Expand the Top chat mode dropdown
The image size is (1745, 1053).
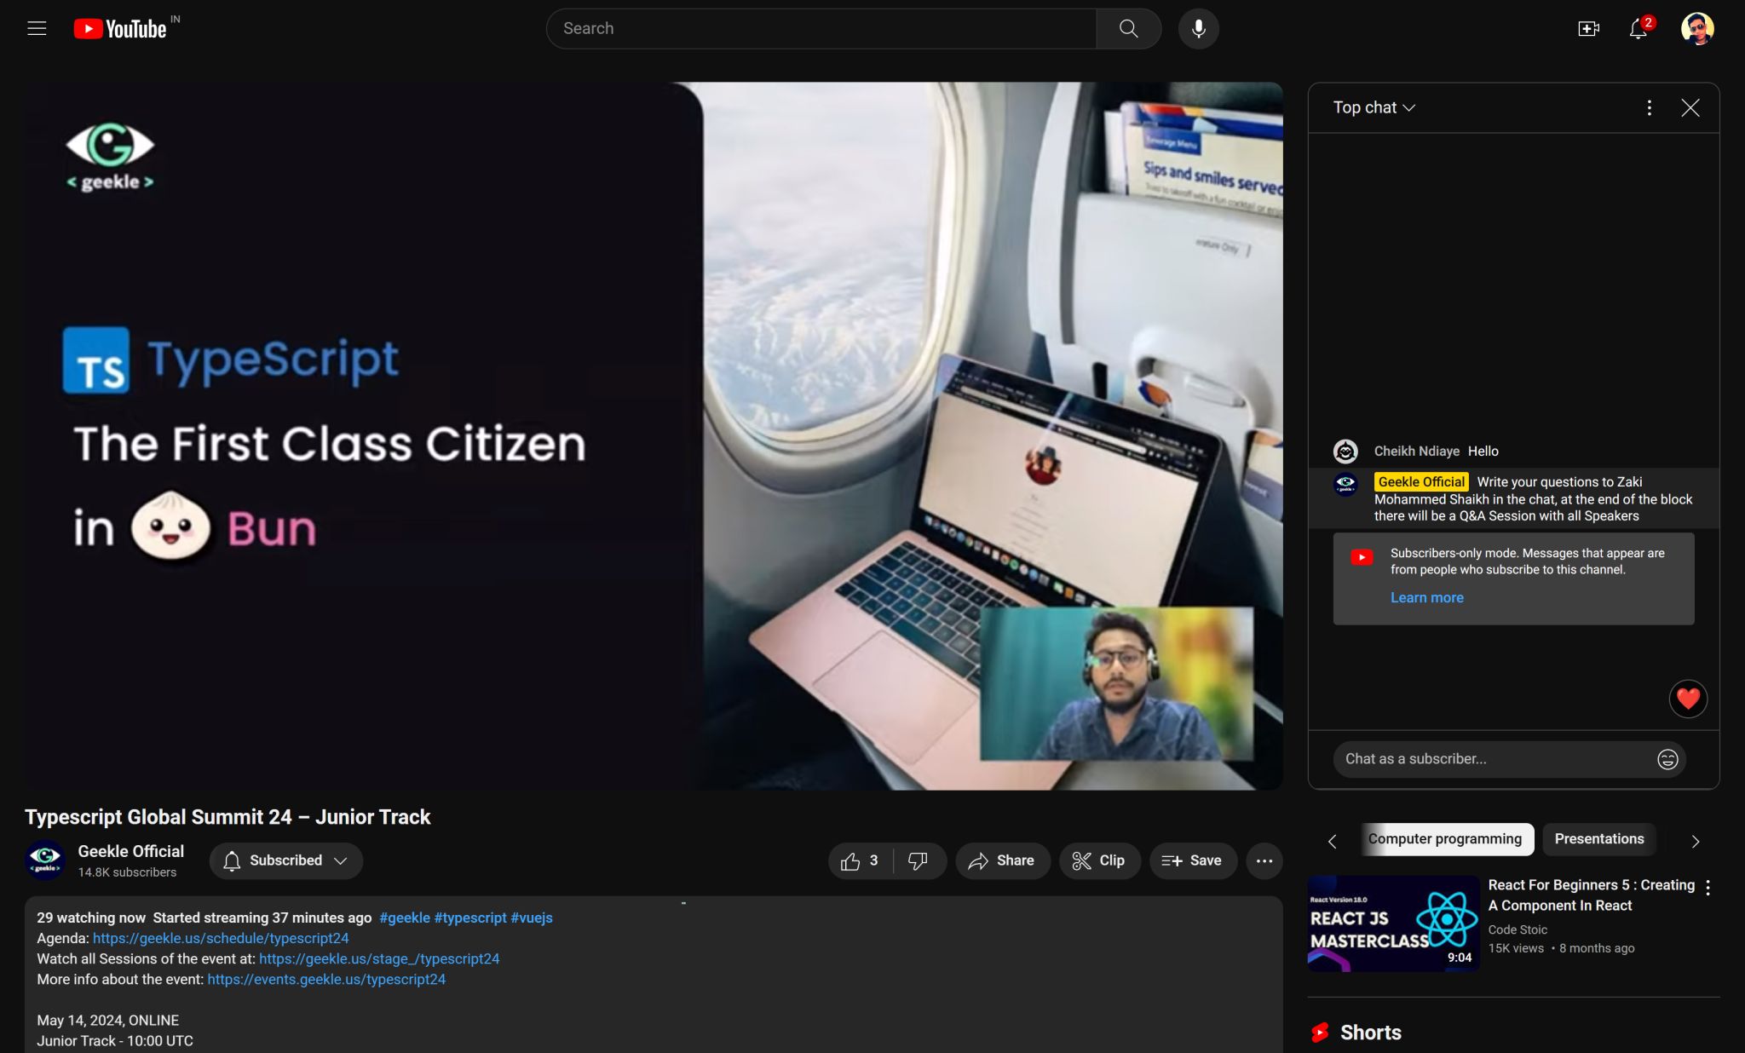click(1373, 107)
